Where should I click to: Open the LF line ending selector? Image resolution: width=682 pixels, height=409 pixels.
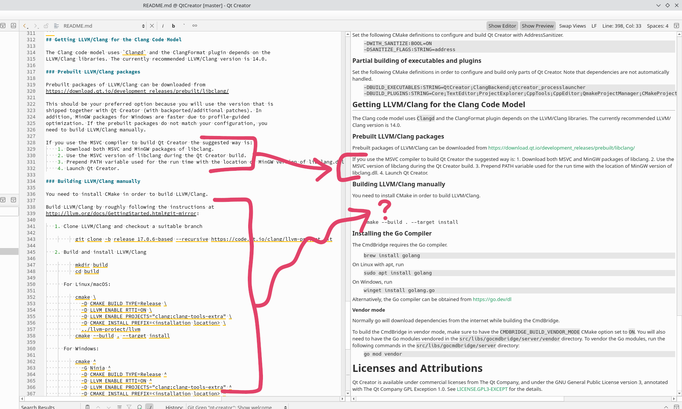(x=594, y=26)
